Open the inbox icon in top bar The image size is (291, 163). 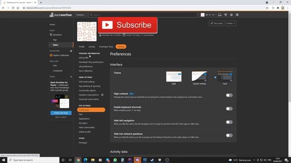point(220,15)
